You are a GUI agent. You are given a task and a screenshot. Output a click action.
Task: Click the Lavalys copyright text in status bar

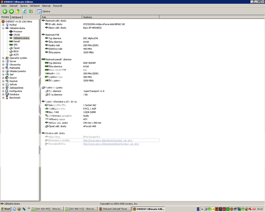(x=119, y=204)
